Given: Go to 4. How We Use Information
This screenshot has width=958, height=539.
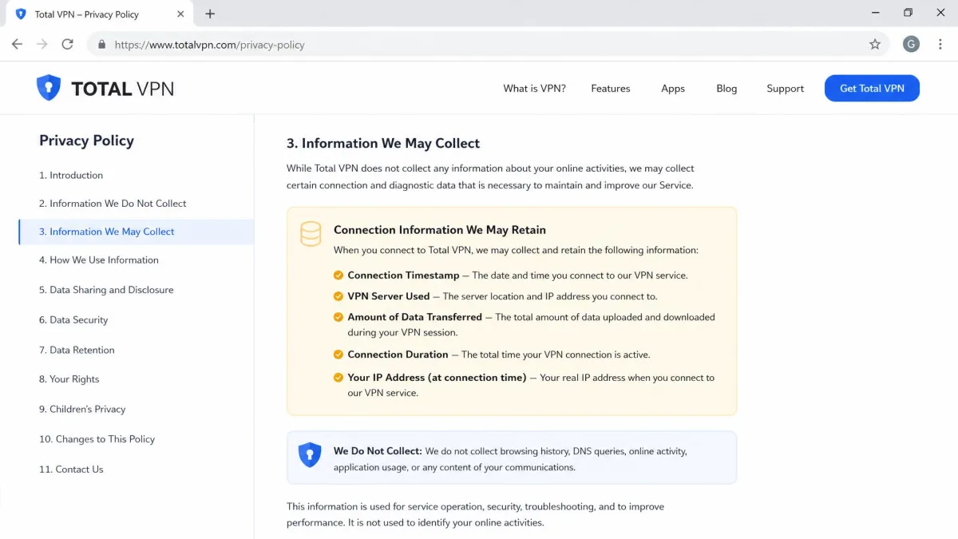Looking at the screenshot, I should (99, 260).
